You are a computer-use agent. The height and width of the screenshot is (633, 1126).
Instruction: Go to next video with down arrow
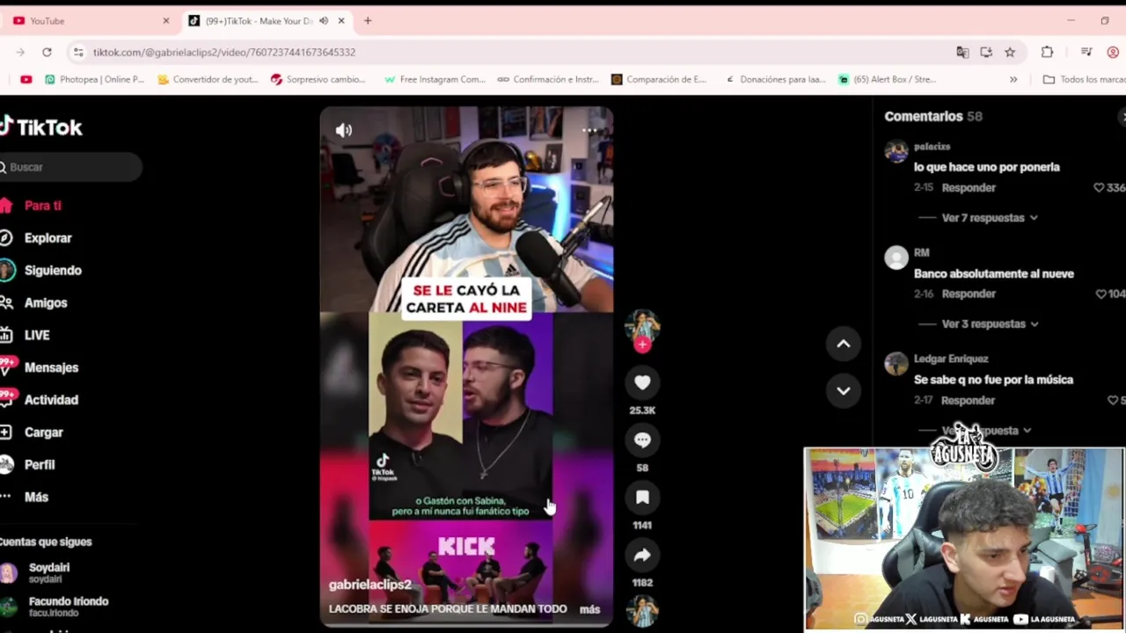843,390
